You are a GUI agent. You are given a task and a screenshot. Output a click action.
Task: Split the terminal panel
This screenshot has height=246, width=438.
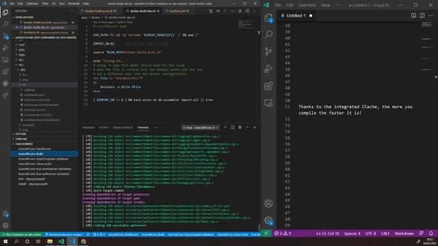point(233,128)
